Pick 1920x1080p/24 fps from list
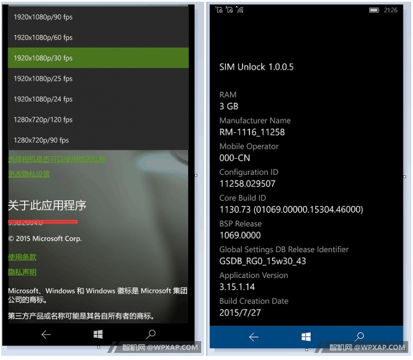The width and height of the screenshot is (413, 360). tap(98, 99)
